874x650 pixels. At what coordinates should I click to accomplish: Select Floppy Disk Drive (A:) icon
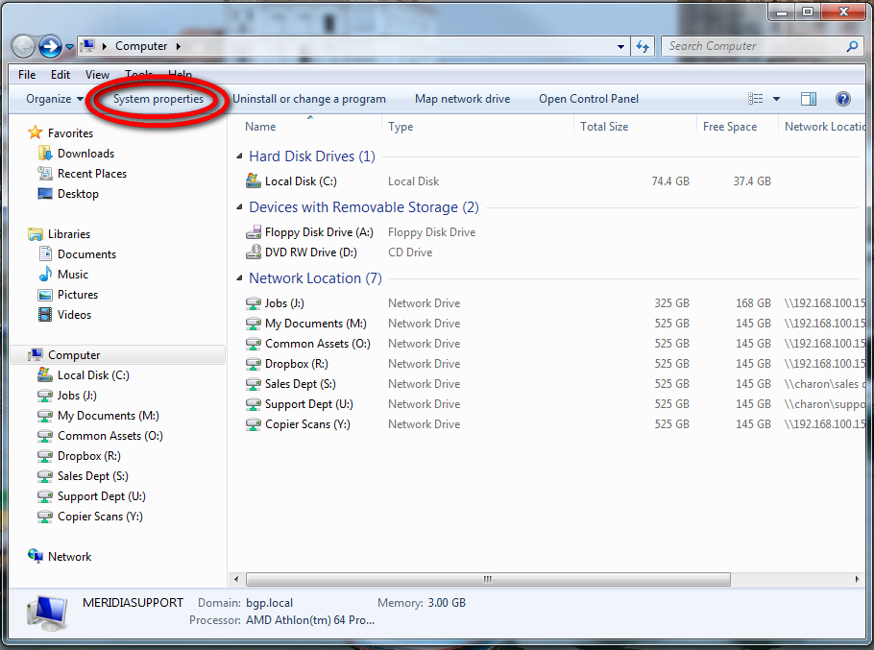[x=254, y=232]
